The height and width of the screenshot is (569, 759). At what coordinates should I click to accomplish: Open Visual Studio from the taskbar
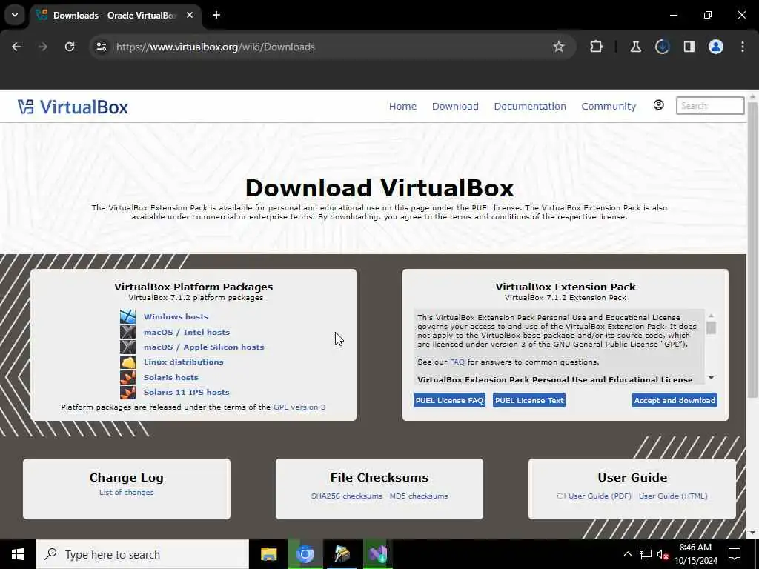point(377,554)
